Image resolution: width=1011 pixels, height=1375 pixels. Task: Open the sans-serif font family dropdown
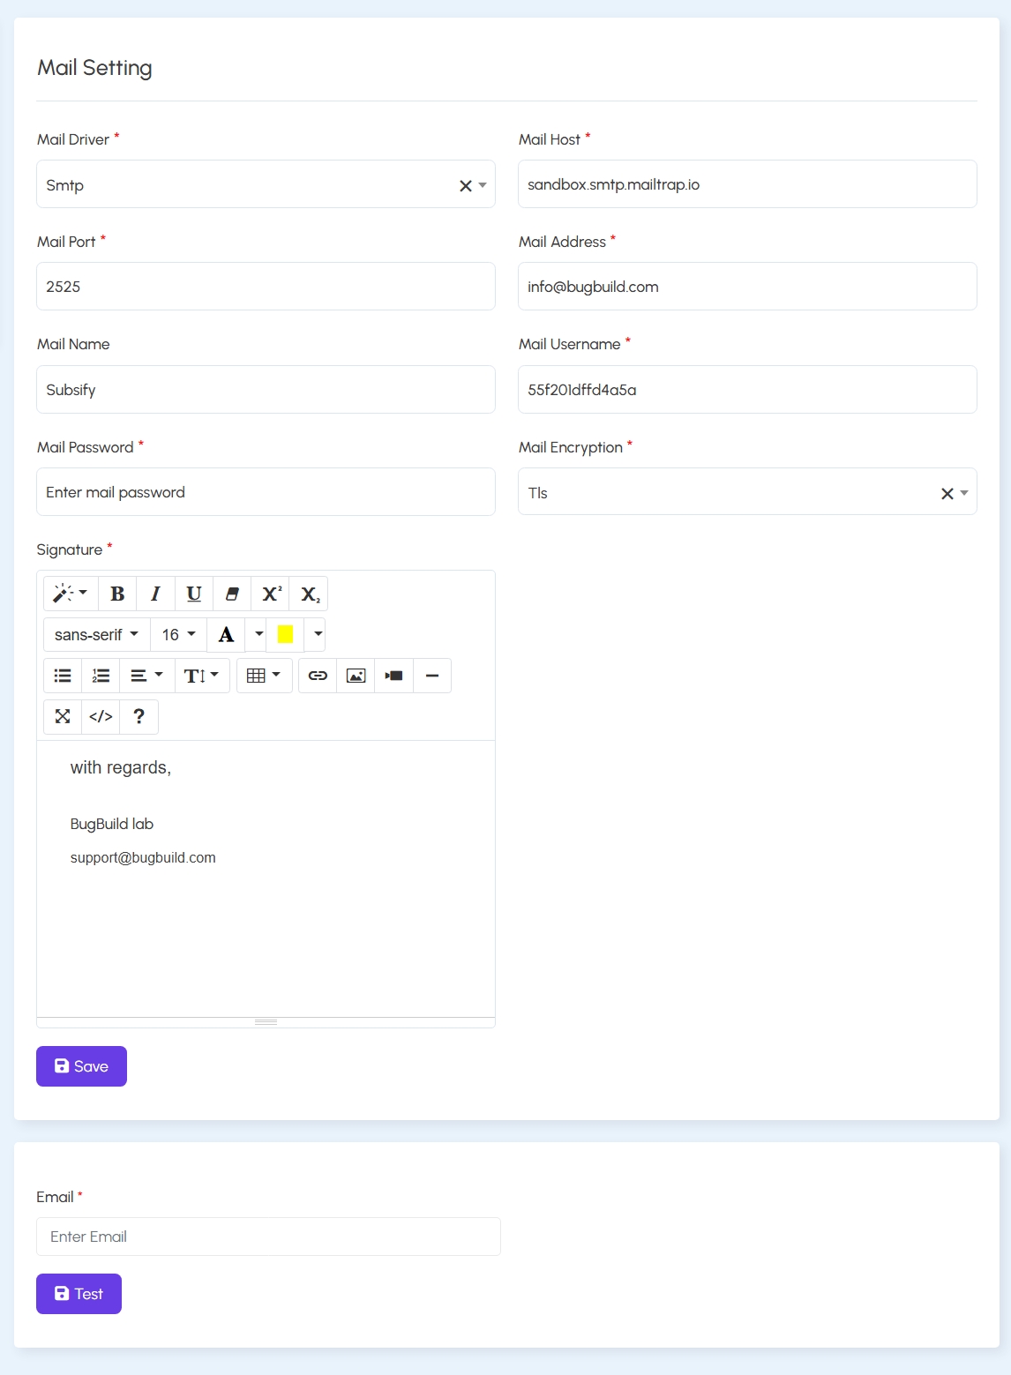97,634
